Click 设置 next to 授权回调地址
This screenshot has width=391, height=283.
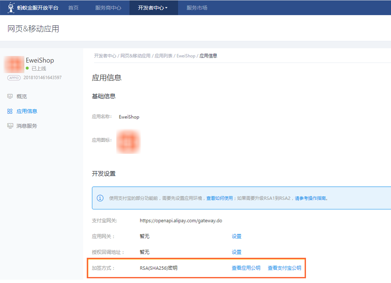click(x=236, y=252)
